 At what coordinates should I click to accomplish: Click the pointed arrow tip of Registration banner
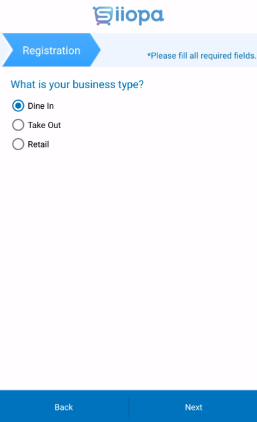coord(97,50)
